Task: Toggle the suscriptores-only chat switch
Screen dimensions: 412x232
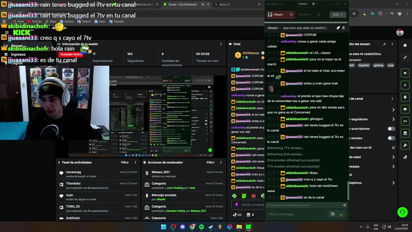Action: click(391, 129)
